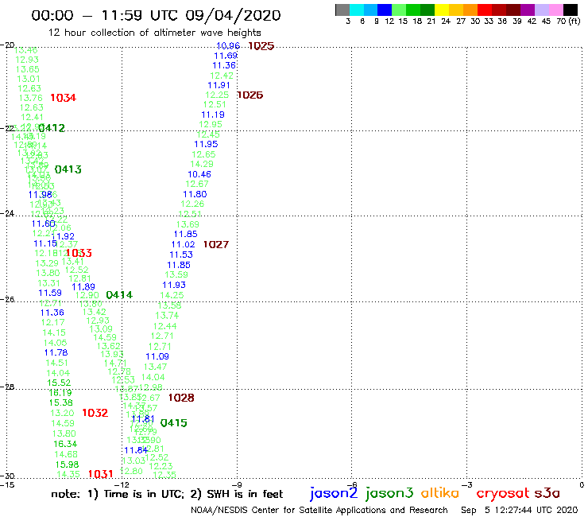Click the timestamp 'Sep 5 12:27:44 UTC 2020'

click(x=520, y=511)
